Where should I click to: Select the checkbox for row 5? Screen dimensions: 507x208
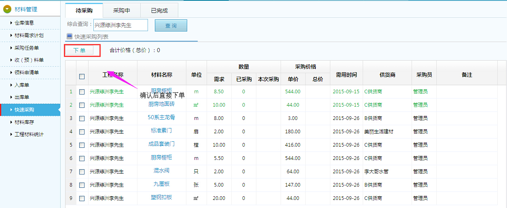[82, 145]
